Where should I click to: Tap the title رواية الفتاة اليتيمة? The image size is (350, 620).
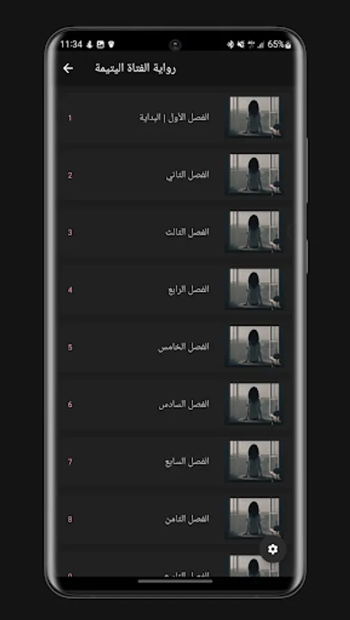point(135,68)
